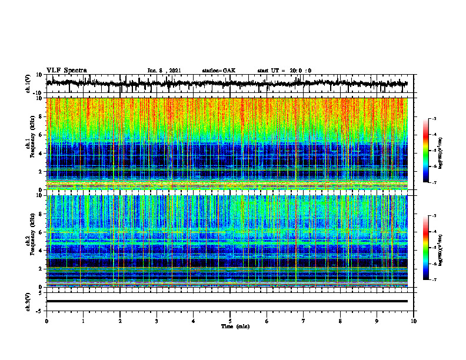
Task: Click the ch.1 voltage waveform trace
Action: (227, 84)
